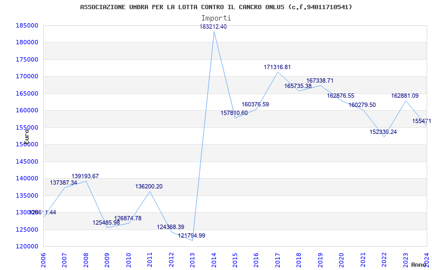Image resolution: width=432 pixels, height=270 pixels.
Task: Select the data label 124368.39
Action: click(171, 227)
